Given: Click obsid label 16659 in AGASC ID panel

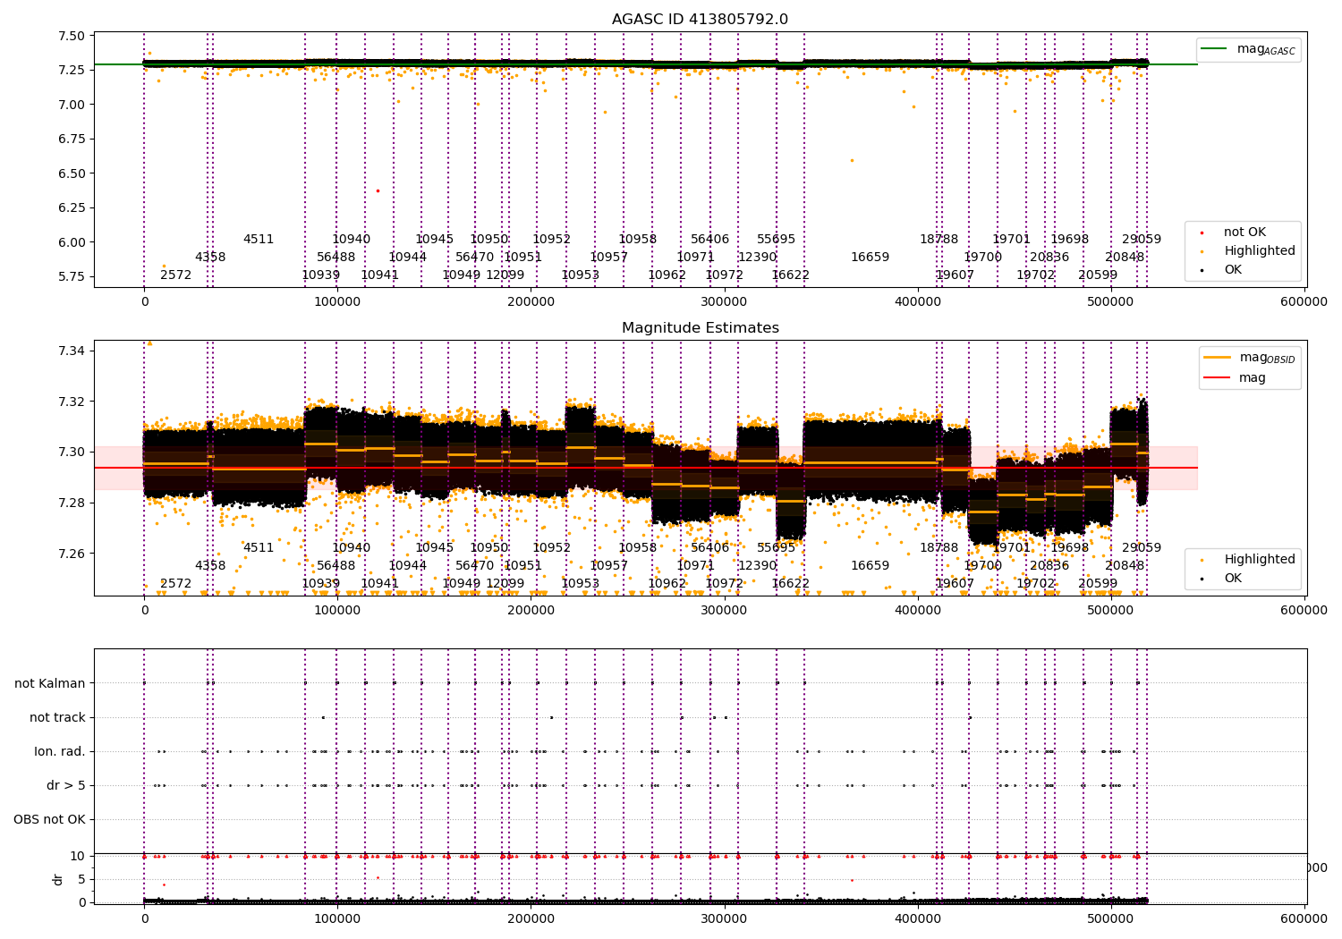Looking at the screenshot, I should coord(870,257).
